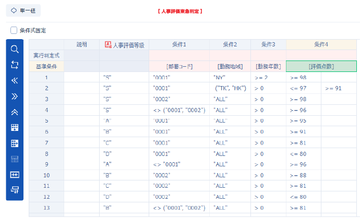Click the lower table grid sidebar icon
This screenshot has height=218, width=360.
click(x=15, y=143)
